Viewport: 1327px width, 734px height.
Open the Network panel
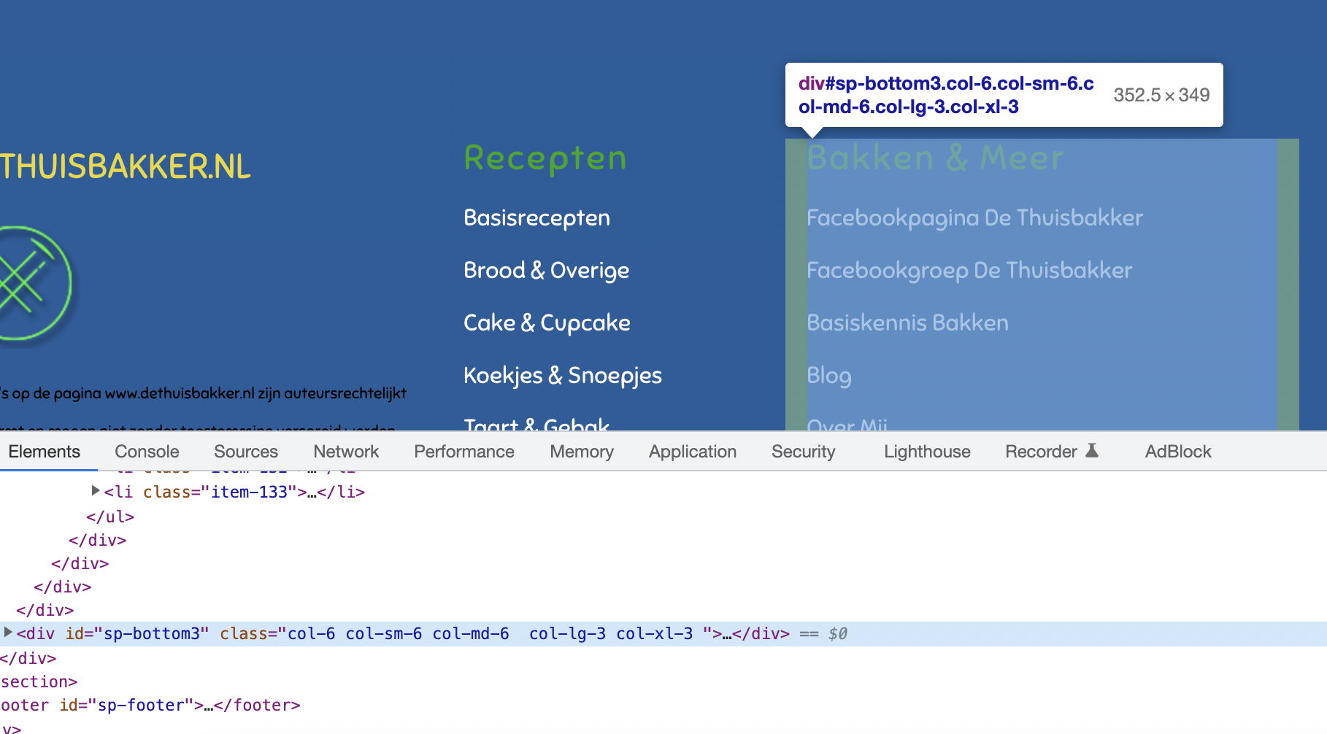345,451
